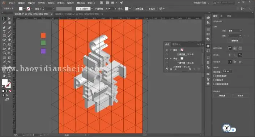Open the 对象(O) menu
Viewport: 255px width, 137px height.
pos(31,3)
